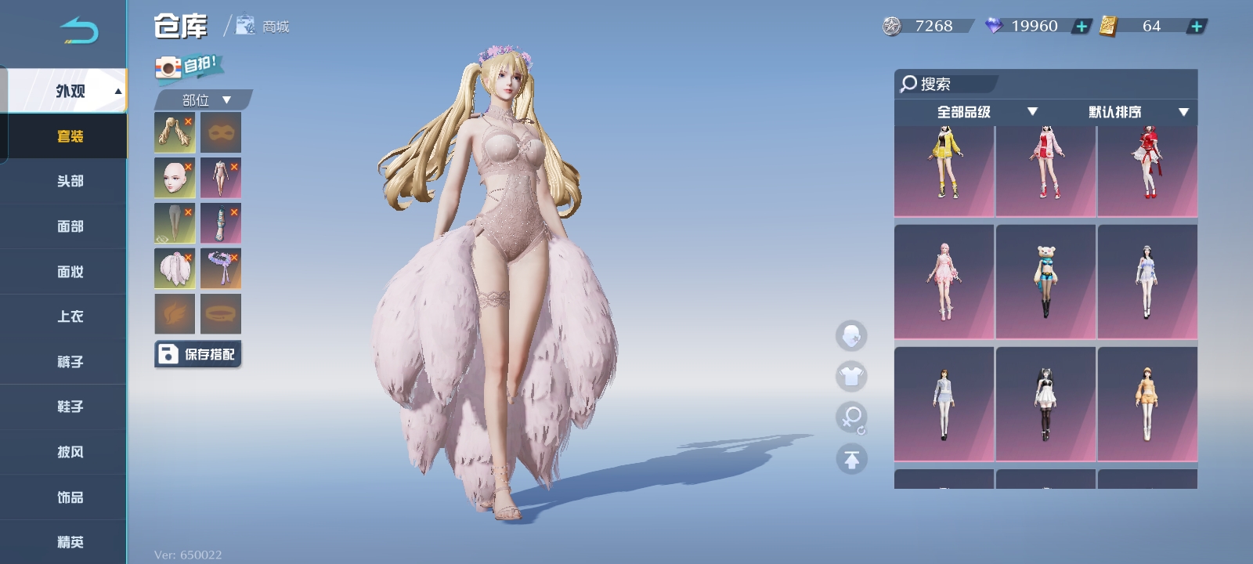Select the empty mask slot
Image resolution: width=1253 pixels, height=564 pixels.
coord(221,132)
